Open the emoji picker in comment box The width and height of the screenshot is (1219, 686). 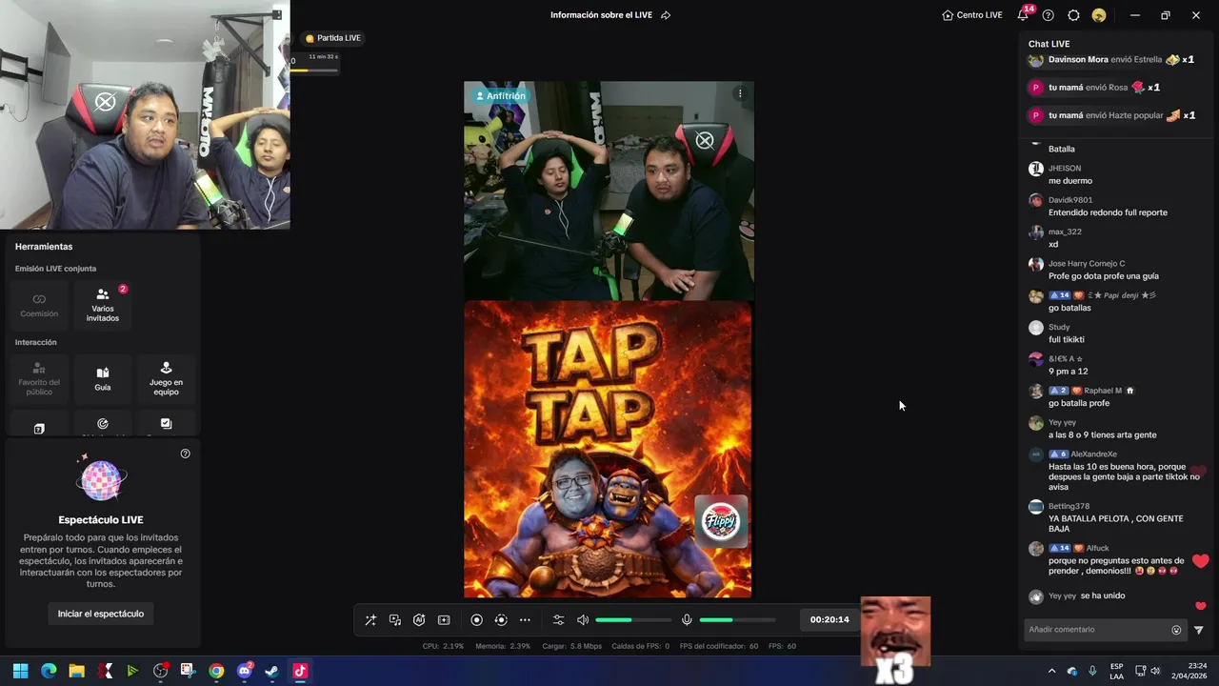coord(1176,630)
